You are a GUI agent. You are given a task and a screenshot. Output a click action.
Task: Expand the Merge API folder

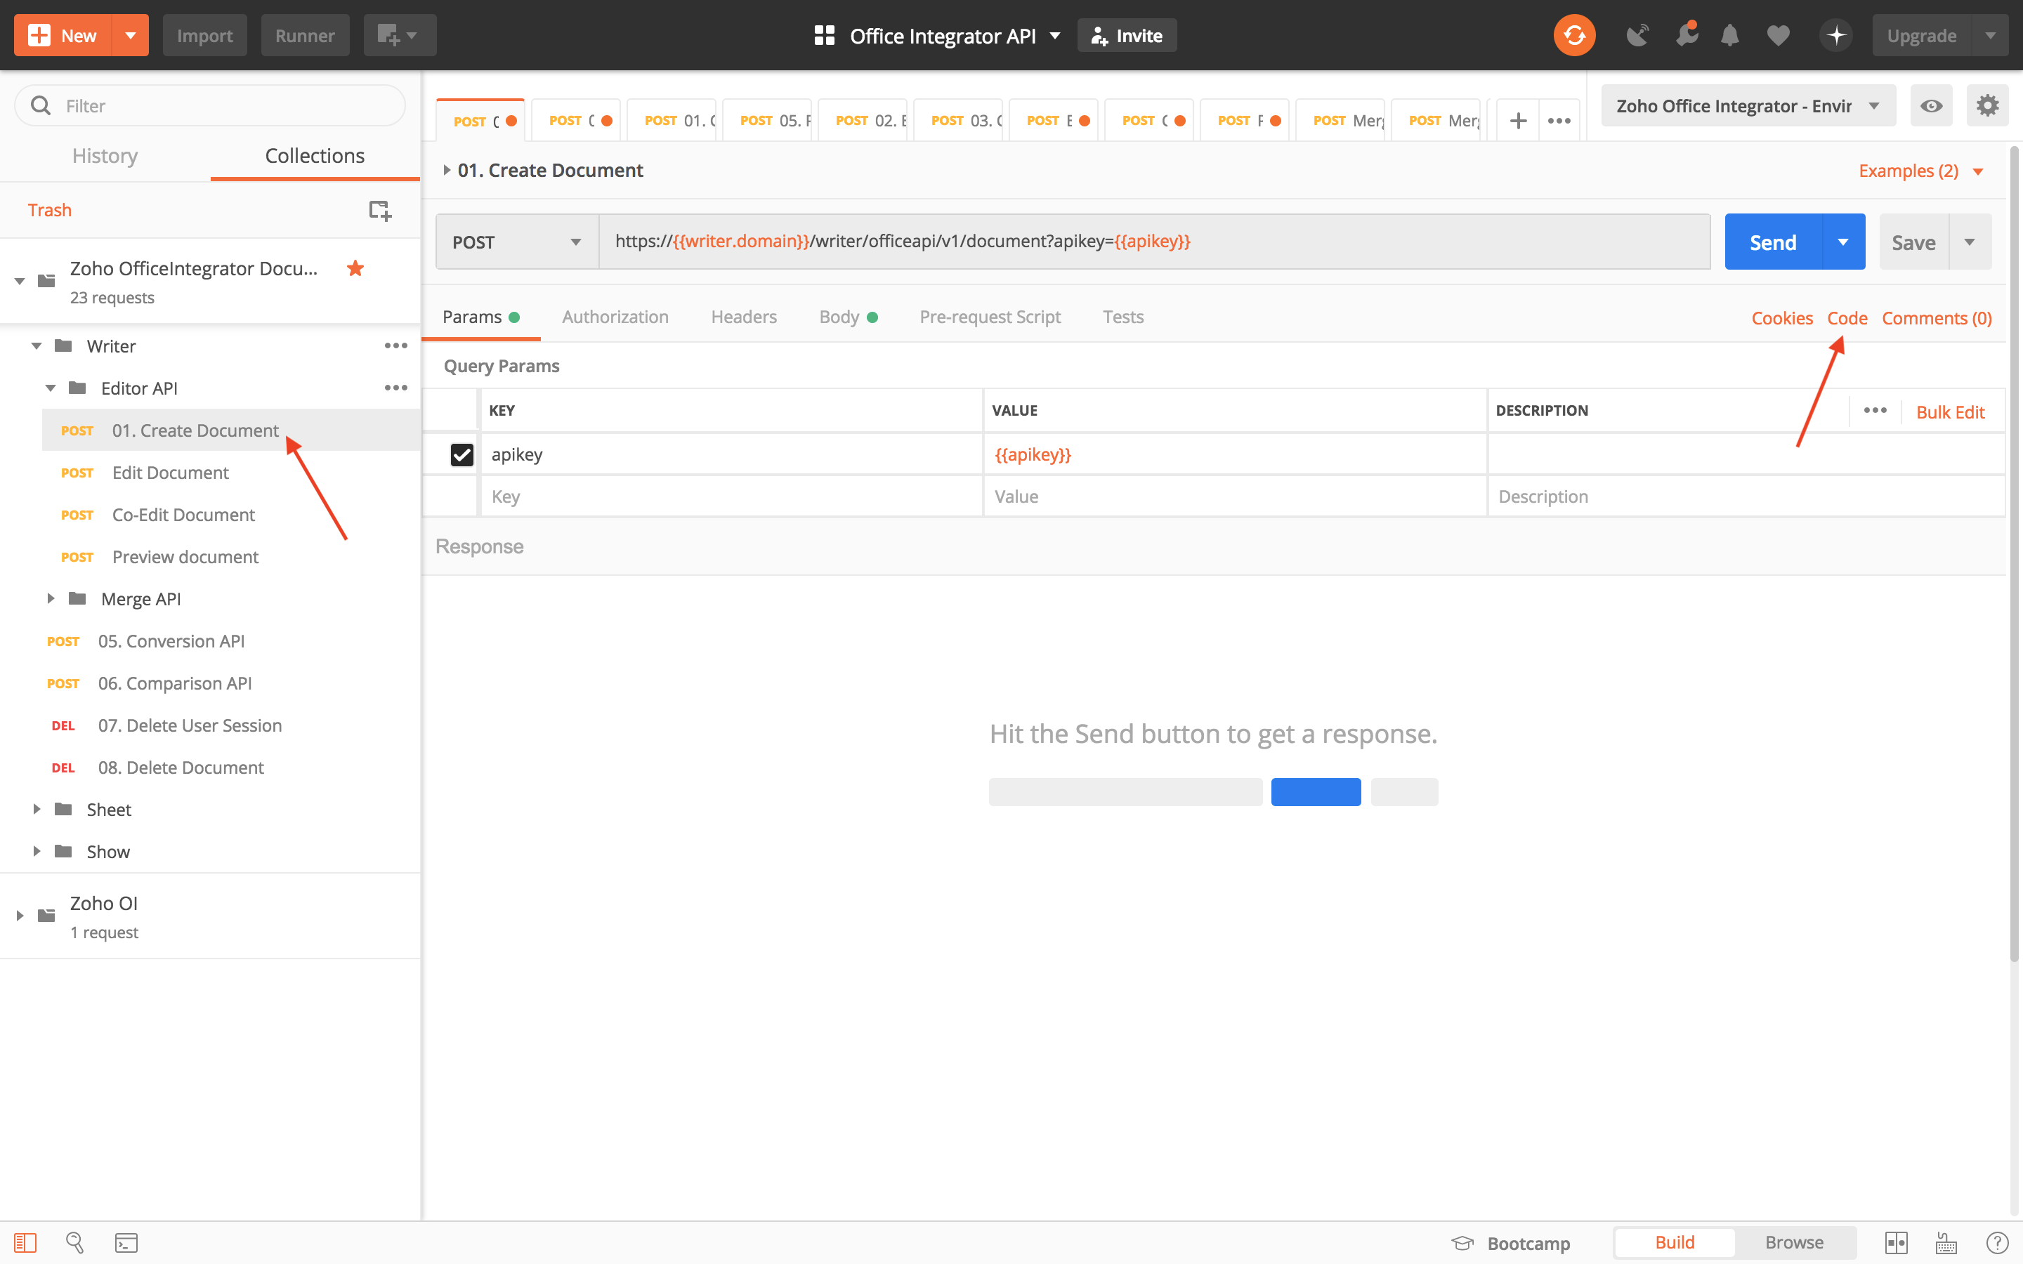click(51, 598)
